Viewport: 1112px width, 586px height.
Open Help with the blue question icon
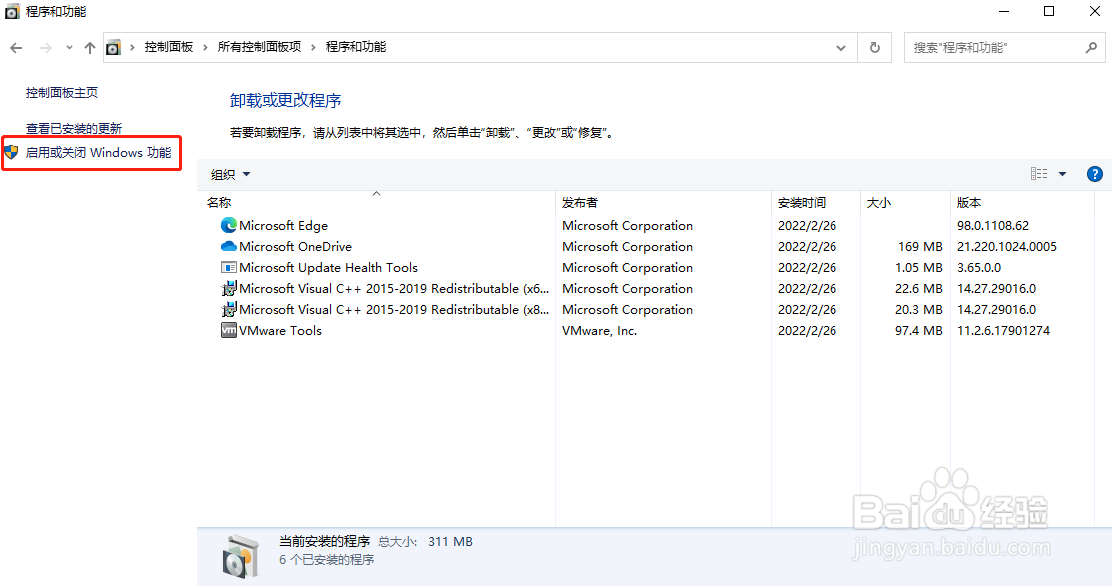[x=1095, y=174]
